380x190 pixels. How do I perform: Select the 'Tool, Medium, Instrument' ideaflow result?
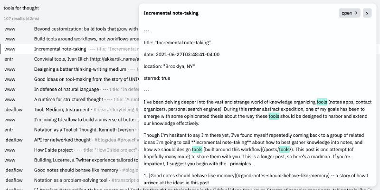[62, 109]
